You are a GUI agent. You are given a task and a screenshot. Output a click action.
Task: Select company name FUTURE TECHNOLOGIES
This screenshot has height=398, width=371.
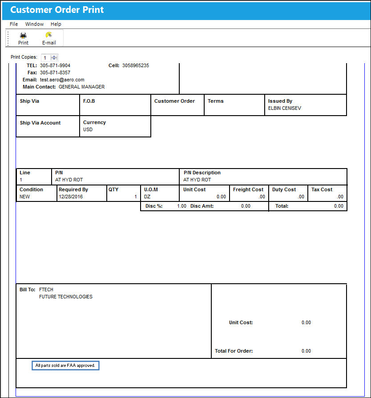[x=66, y=297]
